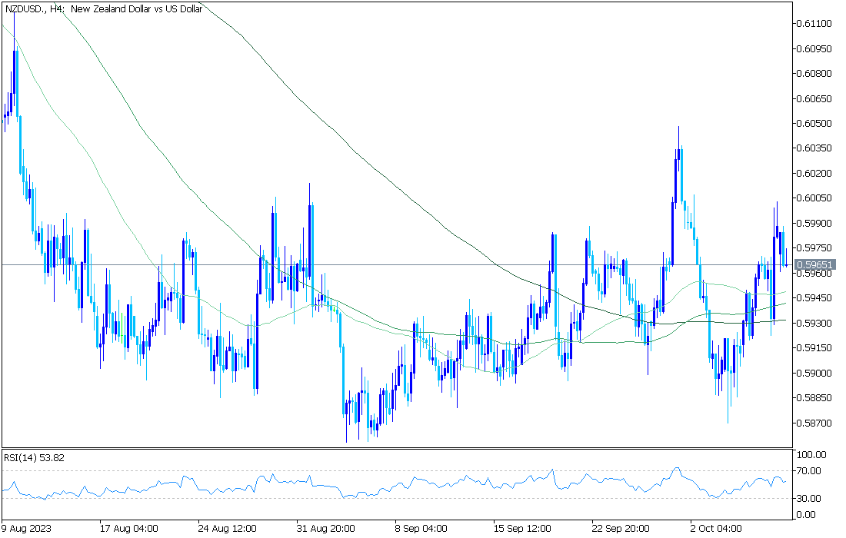Click the 0.60950 price axis label
Image resolution: width=846 pixels, height=538 pixels.
pyautogui.click(x=814, y=48)
